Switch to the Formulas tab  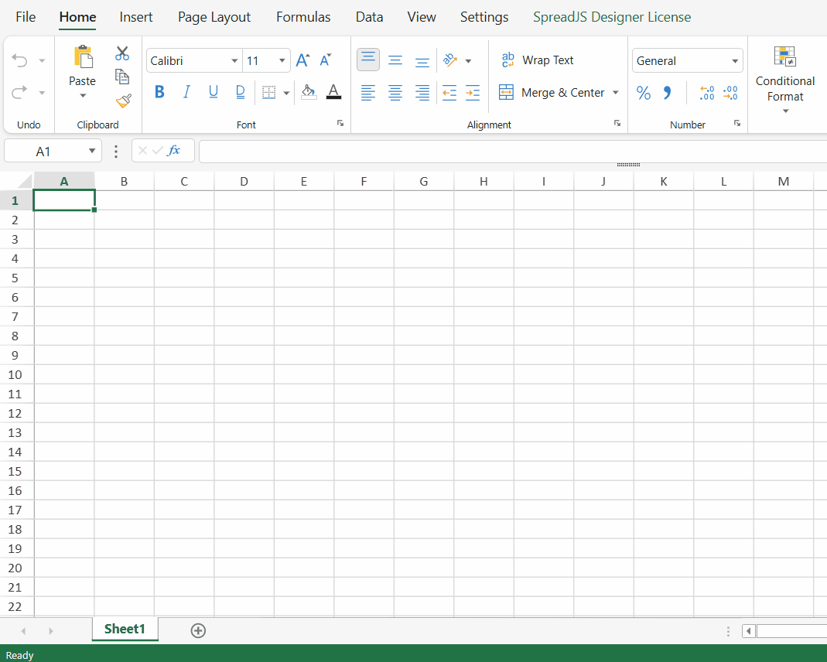(303, 17)
